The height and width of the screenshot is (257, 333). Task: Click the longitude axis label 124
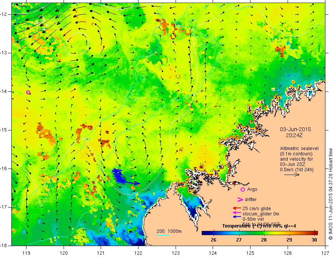pyautogui.click(x=213, y=253)
